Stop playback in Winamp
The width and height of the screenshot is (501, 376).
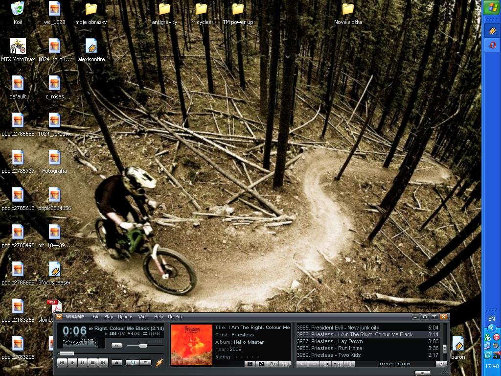(93, 363)
